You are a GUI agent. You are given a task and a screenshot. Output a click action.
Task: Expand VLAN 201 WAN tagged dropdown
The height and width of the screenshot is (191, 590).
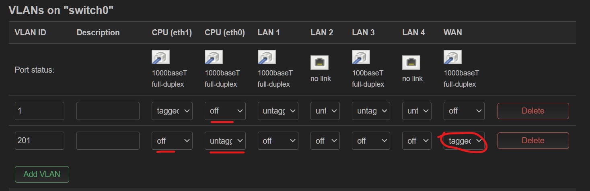tap(464, 141)
